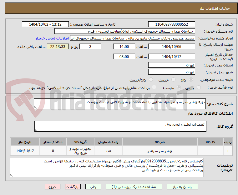Click the کد کالا column header
Viewport: 238px width, 195px height.
[210, 142]
